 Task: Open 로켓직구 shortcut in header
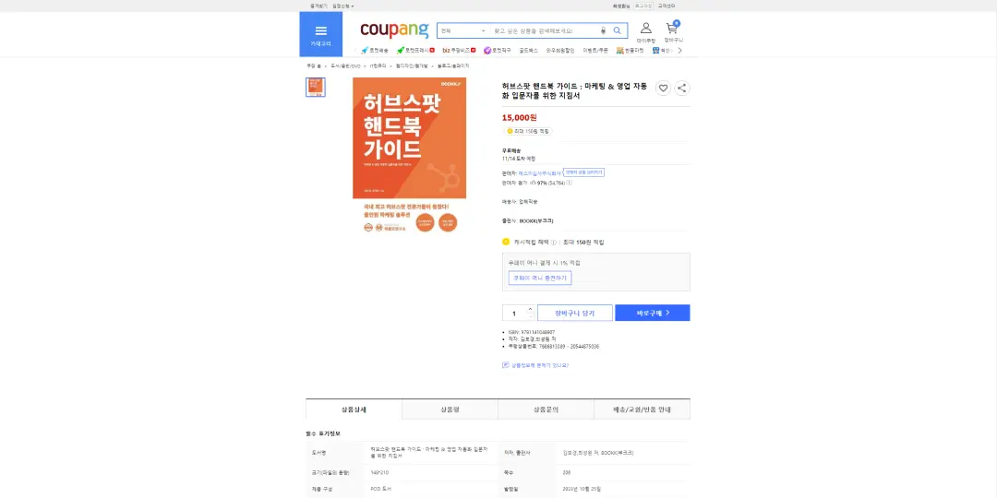(x=497, y=50)
